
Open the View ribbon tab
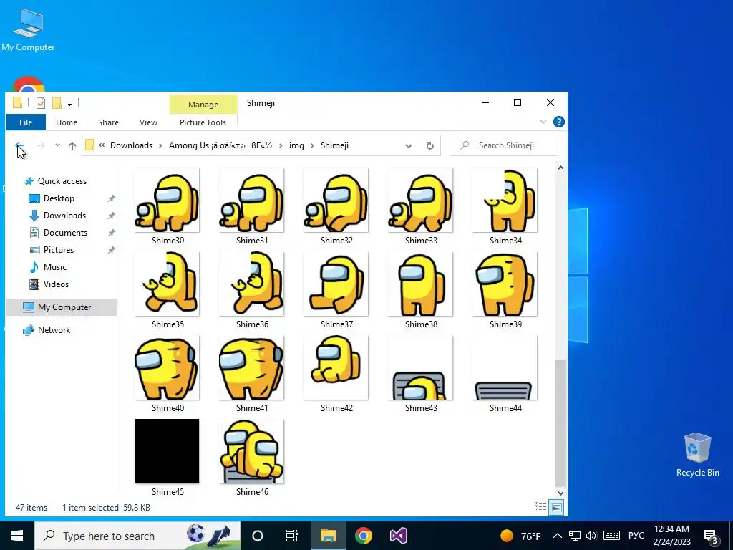tap(148, 122)
